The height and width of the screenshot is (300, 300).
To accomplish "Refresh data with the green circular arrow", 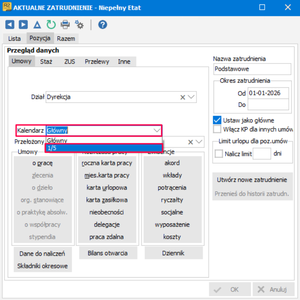I will tap(51, 25).
